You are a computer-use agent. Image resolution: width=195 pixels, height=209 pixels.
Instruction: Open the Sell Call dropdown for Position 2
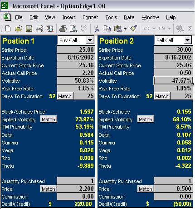187,40
